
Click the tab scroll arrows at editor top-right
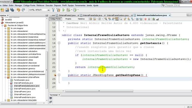click(x=189, y=15)
